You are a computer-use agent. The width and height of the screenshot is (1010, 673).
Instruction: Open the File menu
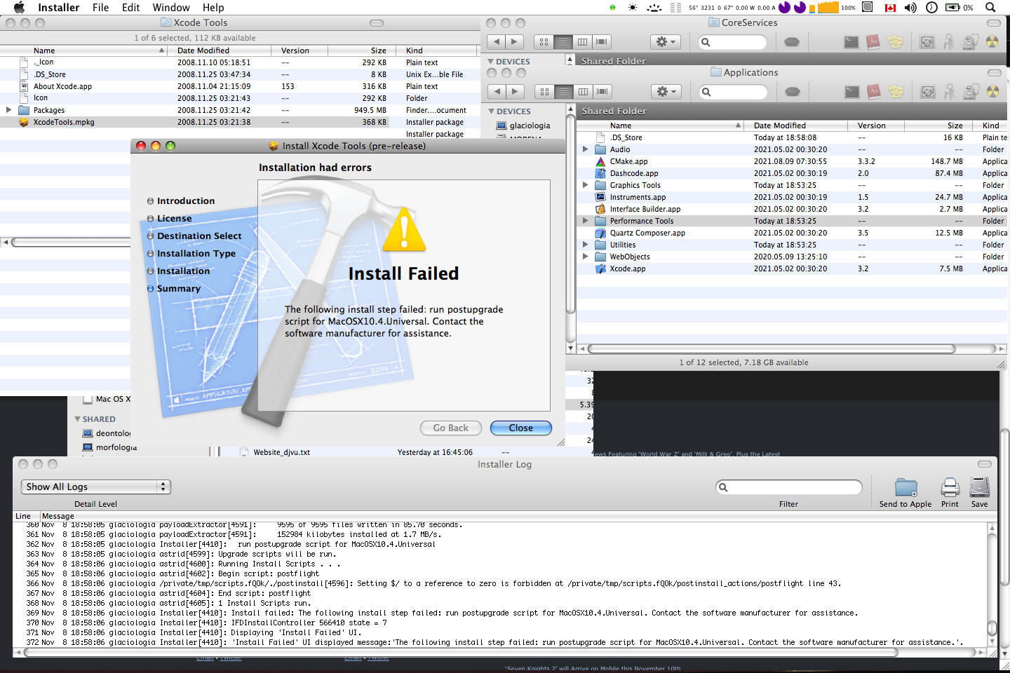[x=100, y=8]
